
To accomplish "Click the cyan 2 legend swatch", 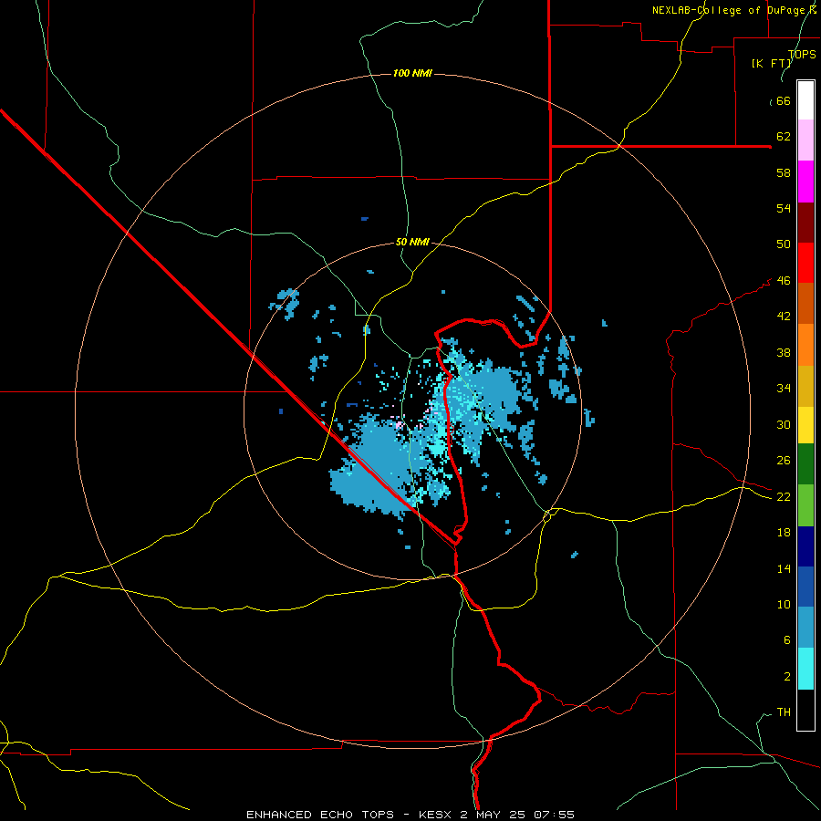I will tap(805, 669).
